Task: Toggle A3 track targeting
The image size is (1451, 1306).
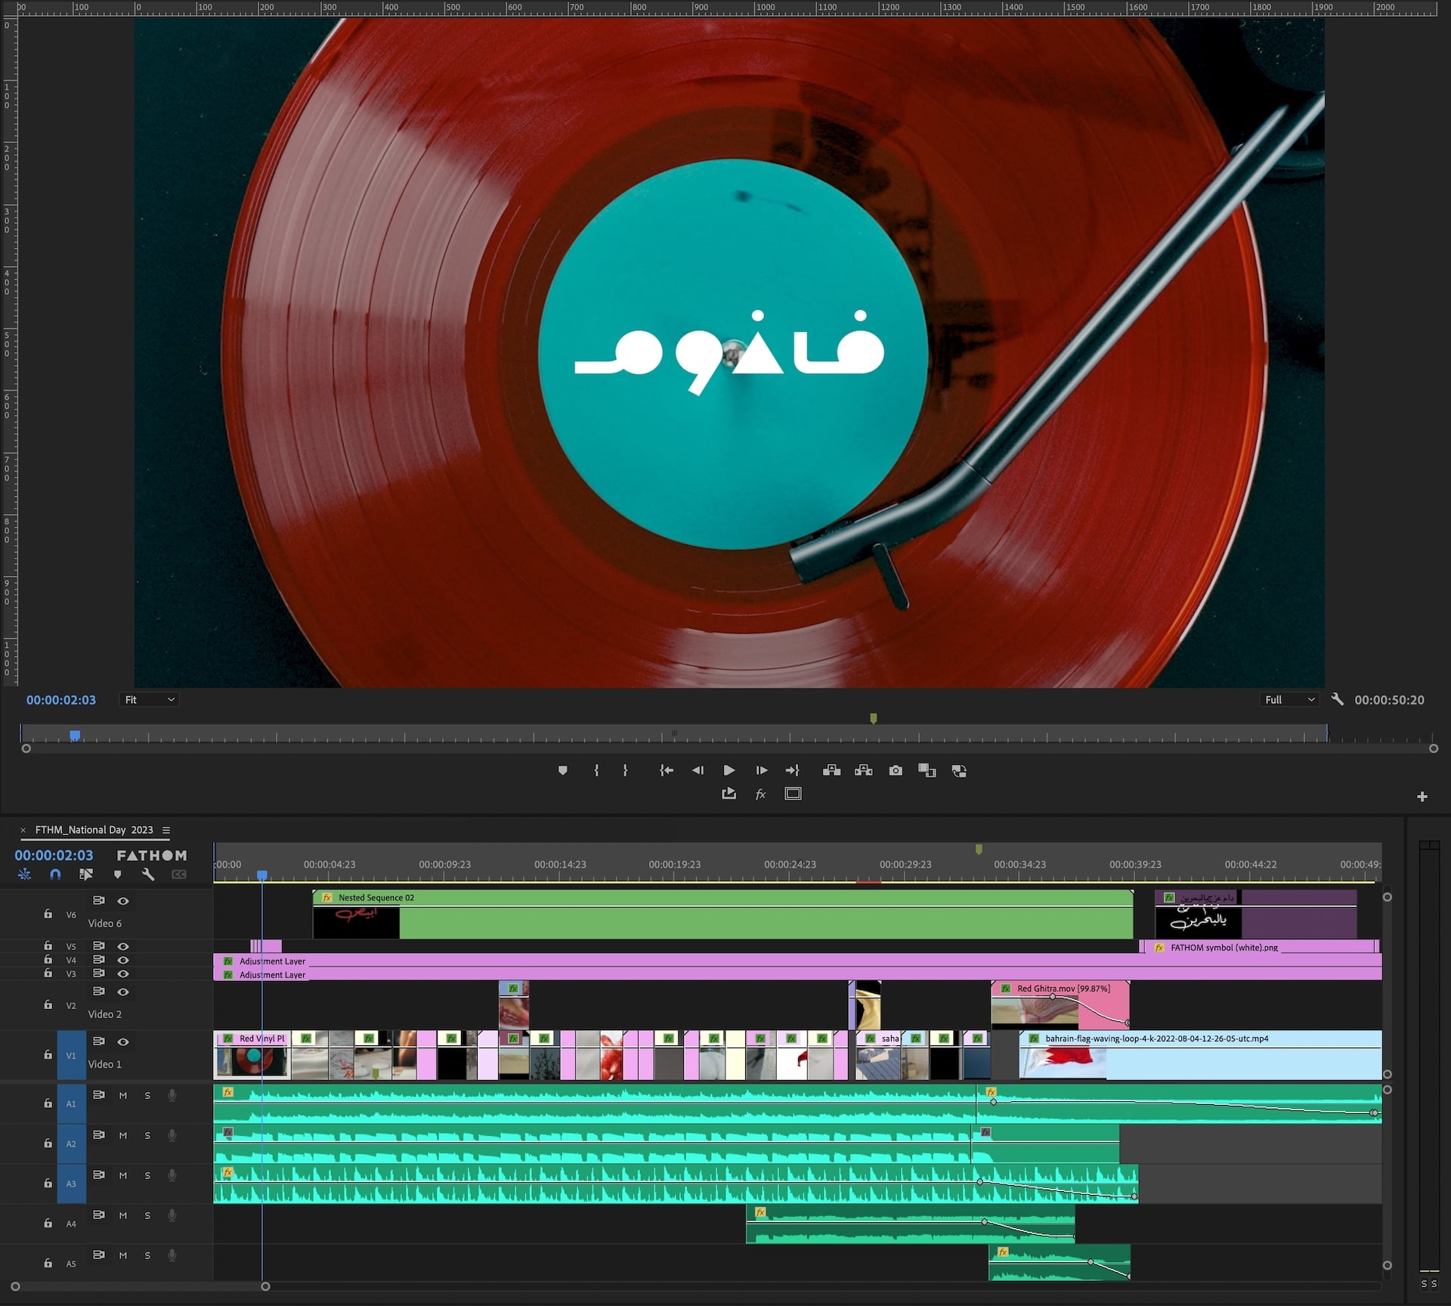Action: click(x=71, y=1184)
